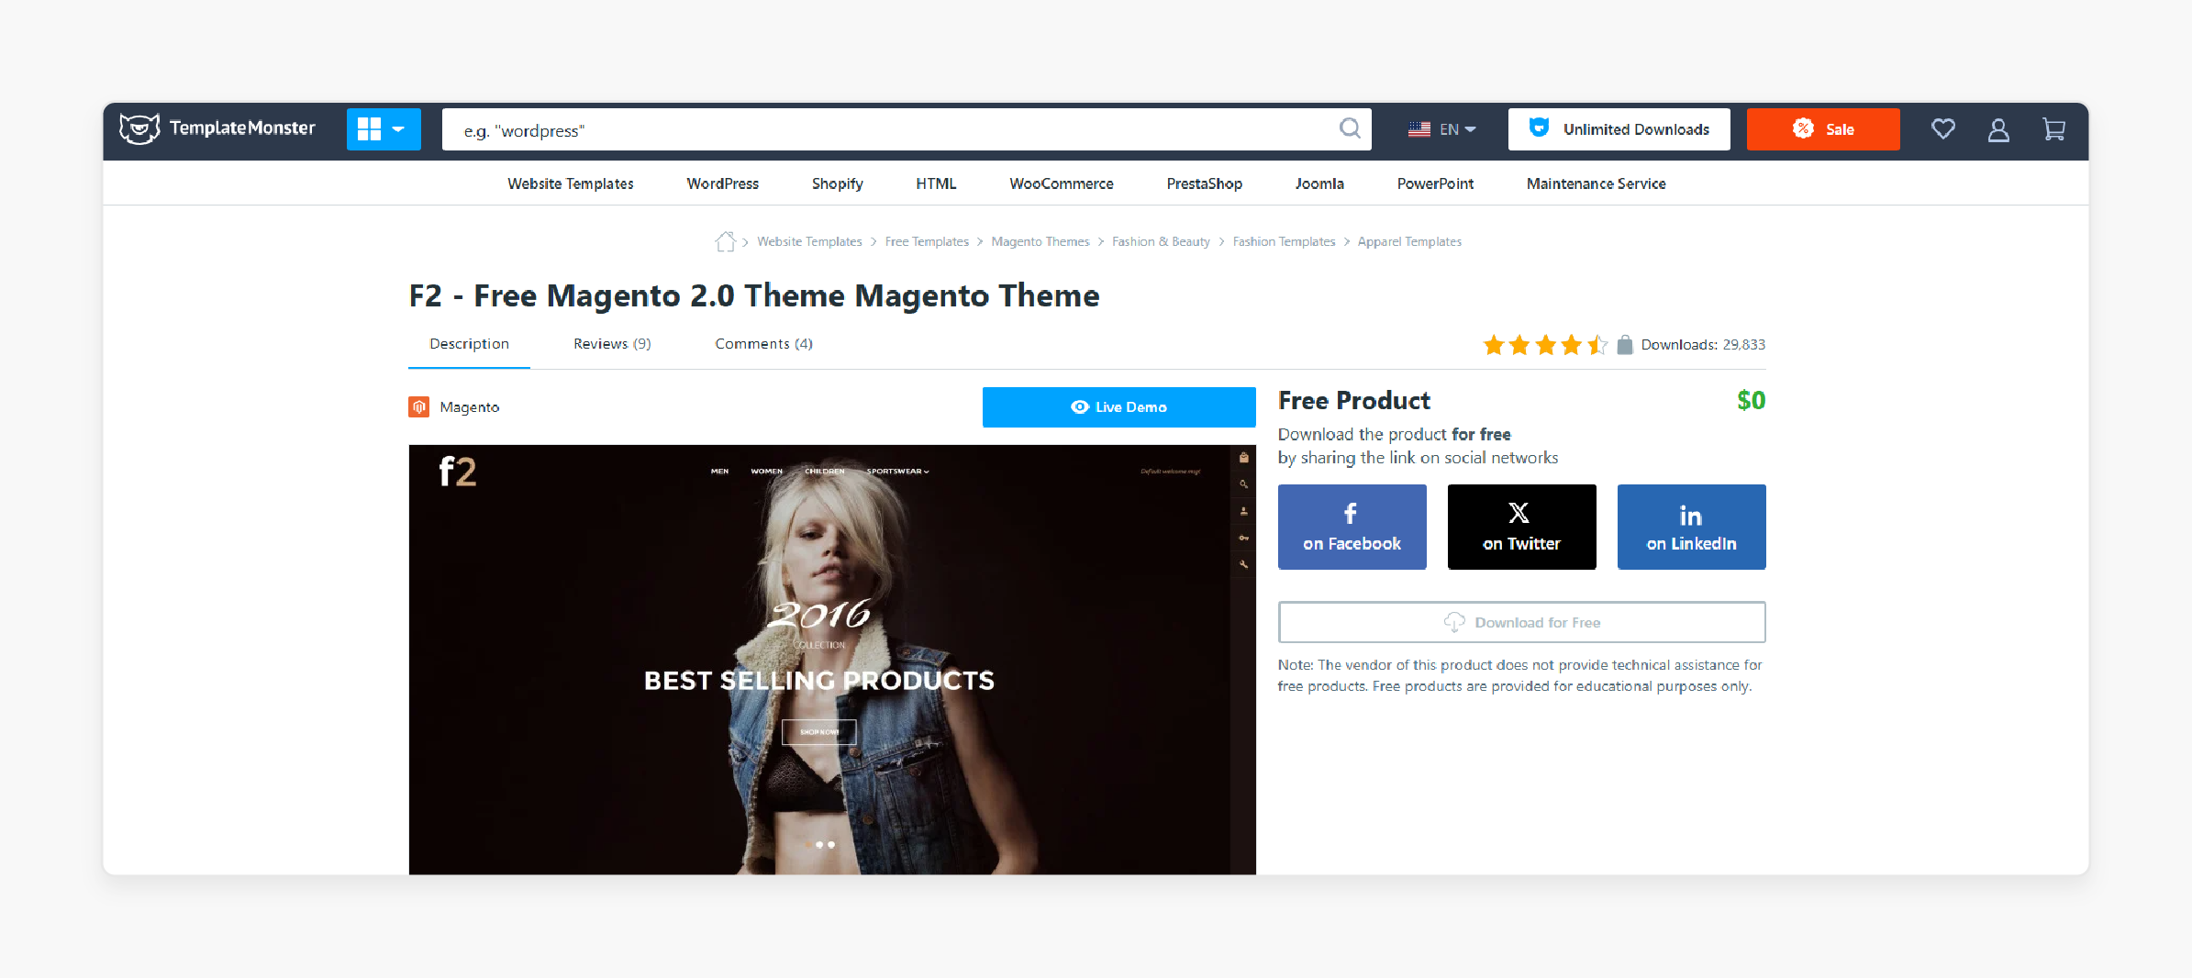Open PowerPoint menu item
2192x978 pixels.
pos(1435,183)
